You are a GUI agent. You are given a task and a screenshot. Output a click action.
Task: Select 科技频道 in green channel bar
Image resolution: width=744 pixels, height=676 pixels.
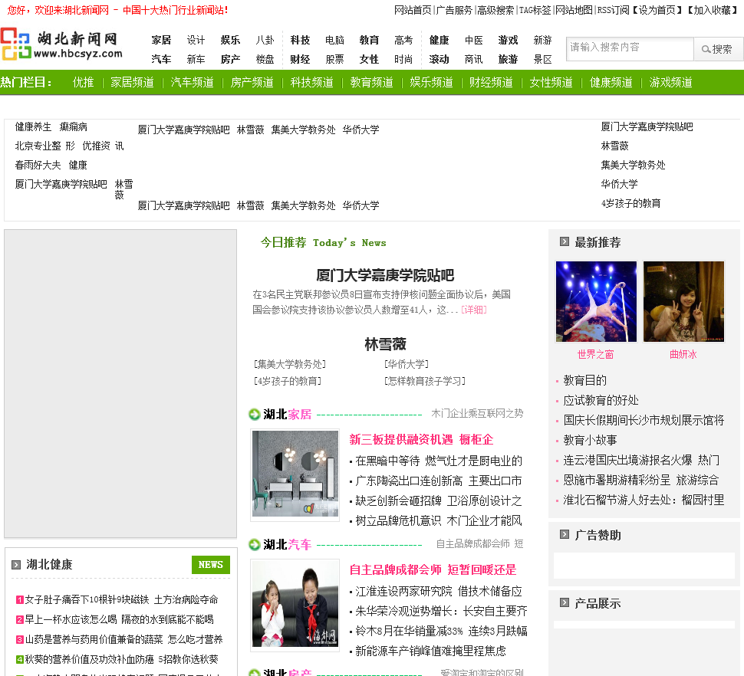(x=311, y=82)
